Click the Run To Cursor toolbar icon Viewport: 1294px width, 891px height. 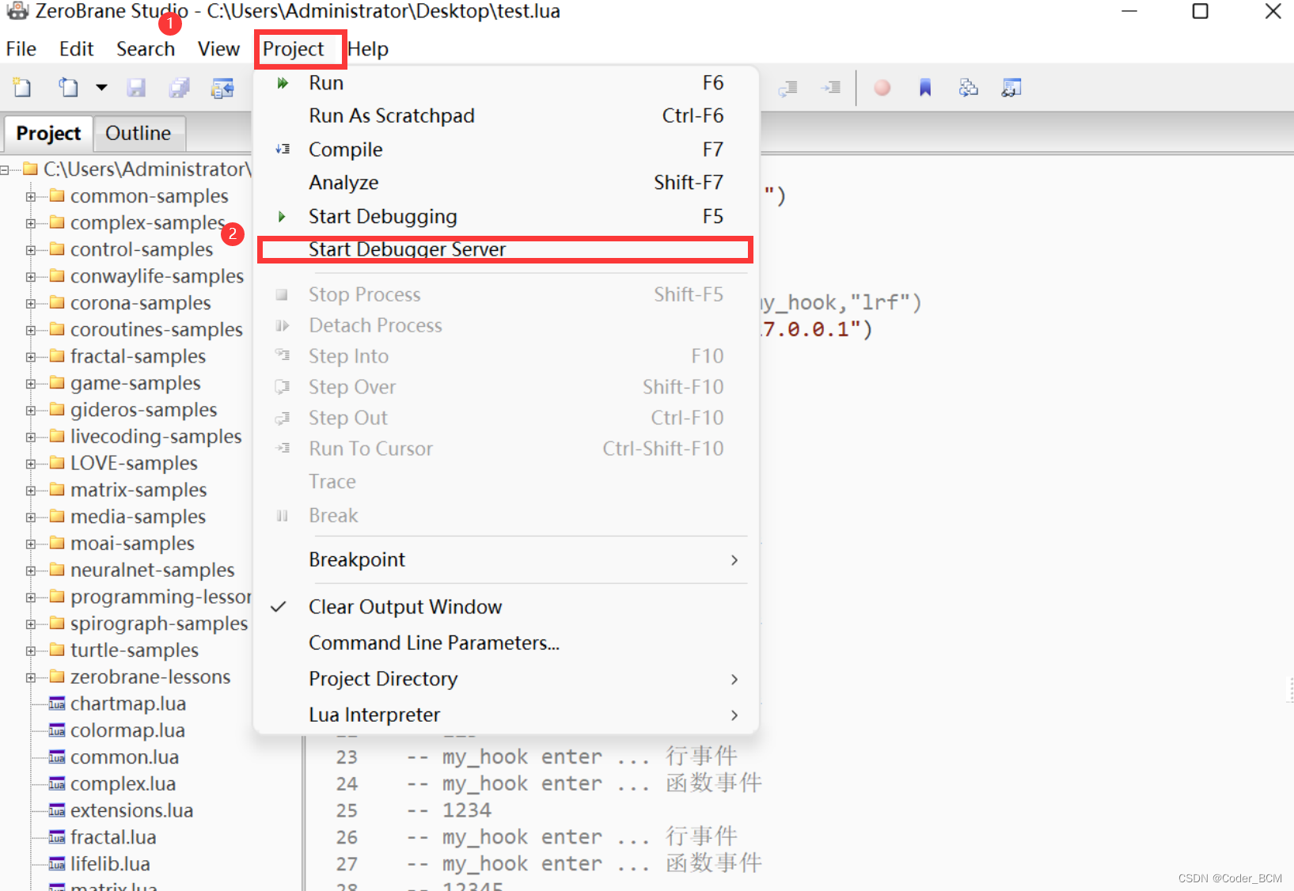[831, 88]
